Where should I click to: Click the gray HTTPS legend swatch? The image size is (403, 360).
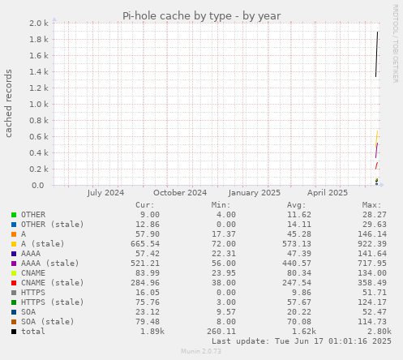pos(14,293)
